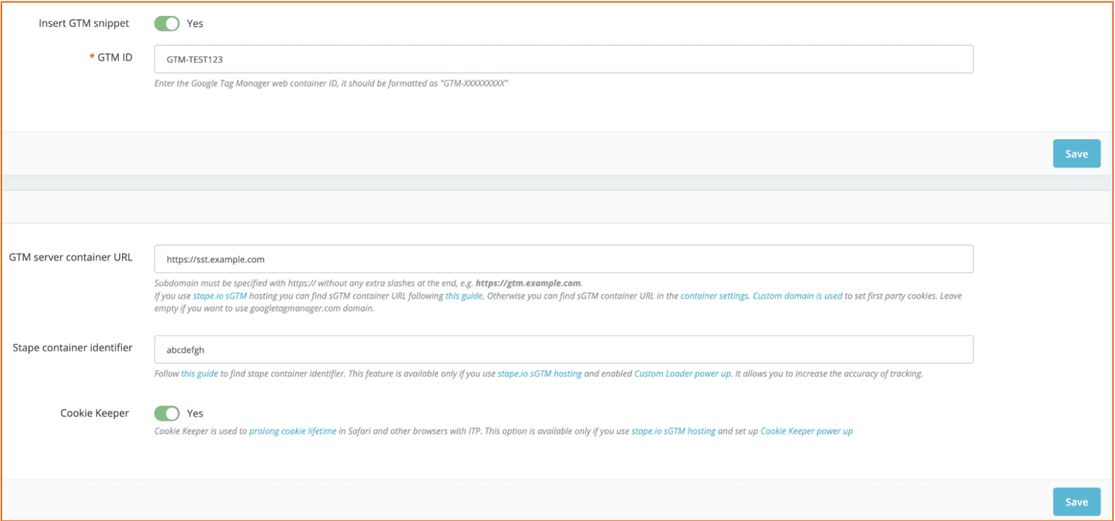The width and height of the screenshot is (1115, 521).
Task: Click the 'Cookie Keeper' label
Action: (95, 413)
